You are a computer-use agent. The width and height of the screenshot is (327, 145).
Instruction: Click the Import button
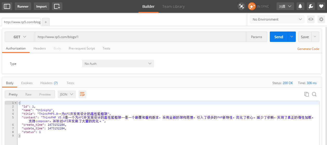point(41,7)
